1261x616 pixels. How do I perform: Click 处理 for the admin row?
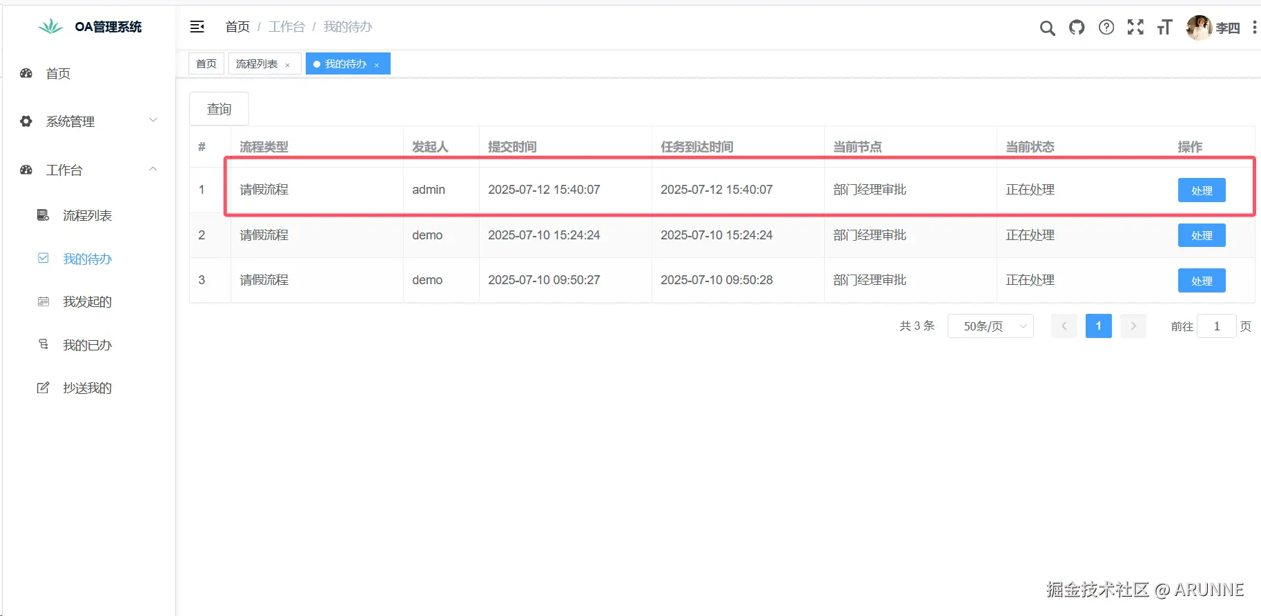pos(1202,190)
